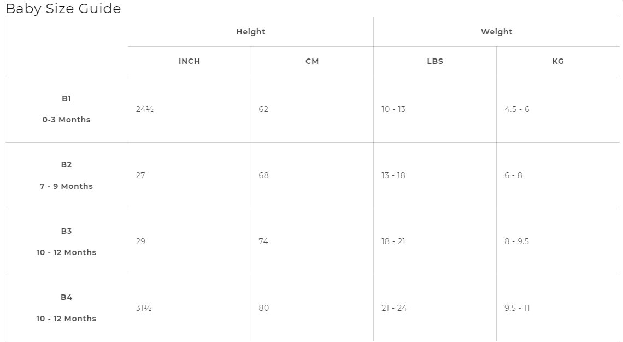Click the Baby Size Guide heading
This screenshot has height=342, width=623.
click(x=63, y=9)
